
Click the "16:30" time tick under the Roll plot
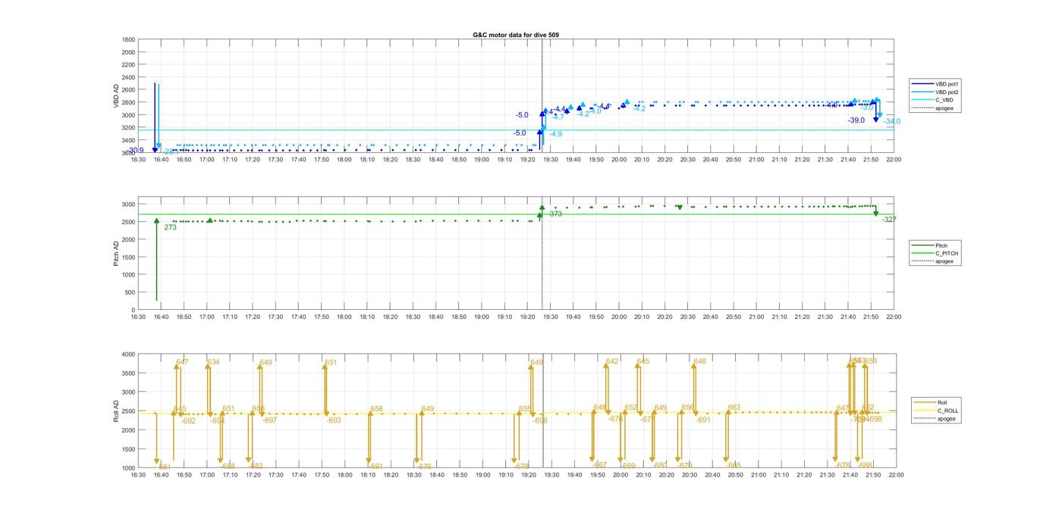[x=137, y=475]
